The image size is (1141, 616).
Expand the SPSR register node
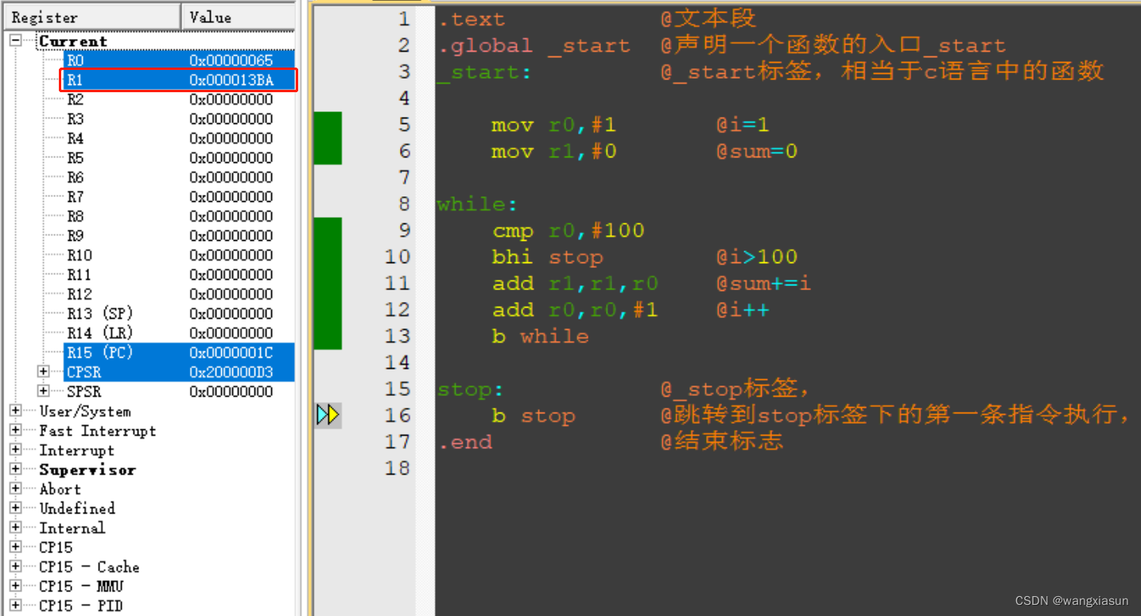44,391
